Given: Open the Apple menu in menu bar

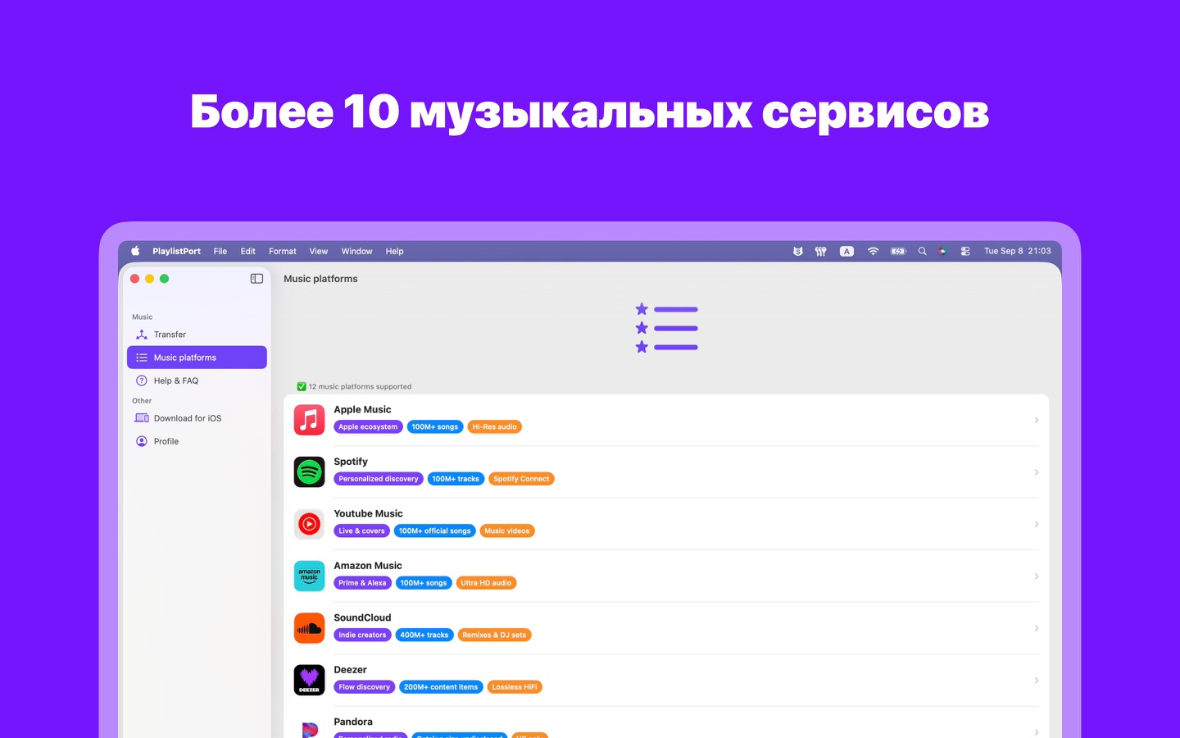Looking at the screenshot, I should point(135,252).
